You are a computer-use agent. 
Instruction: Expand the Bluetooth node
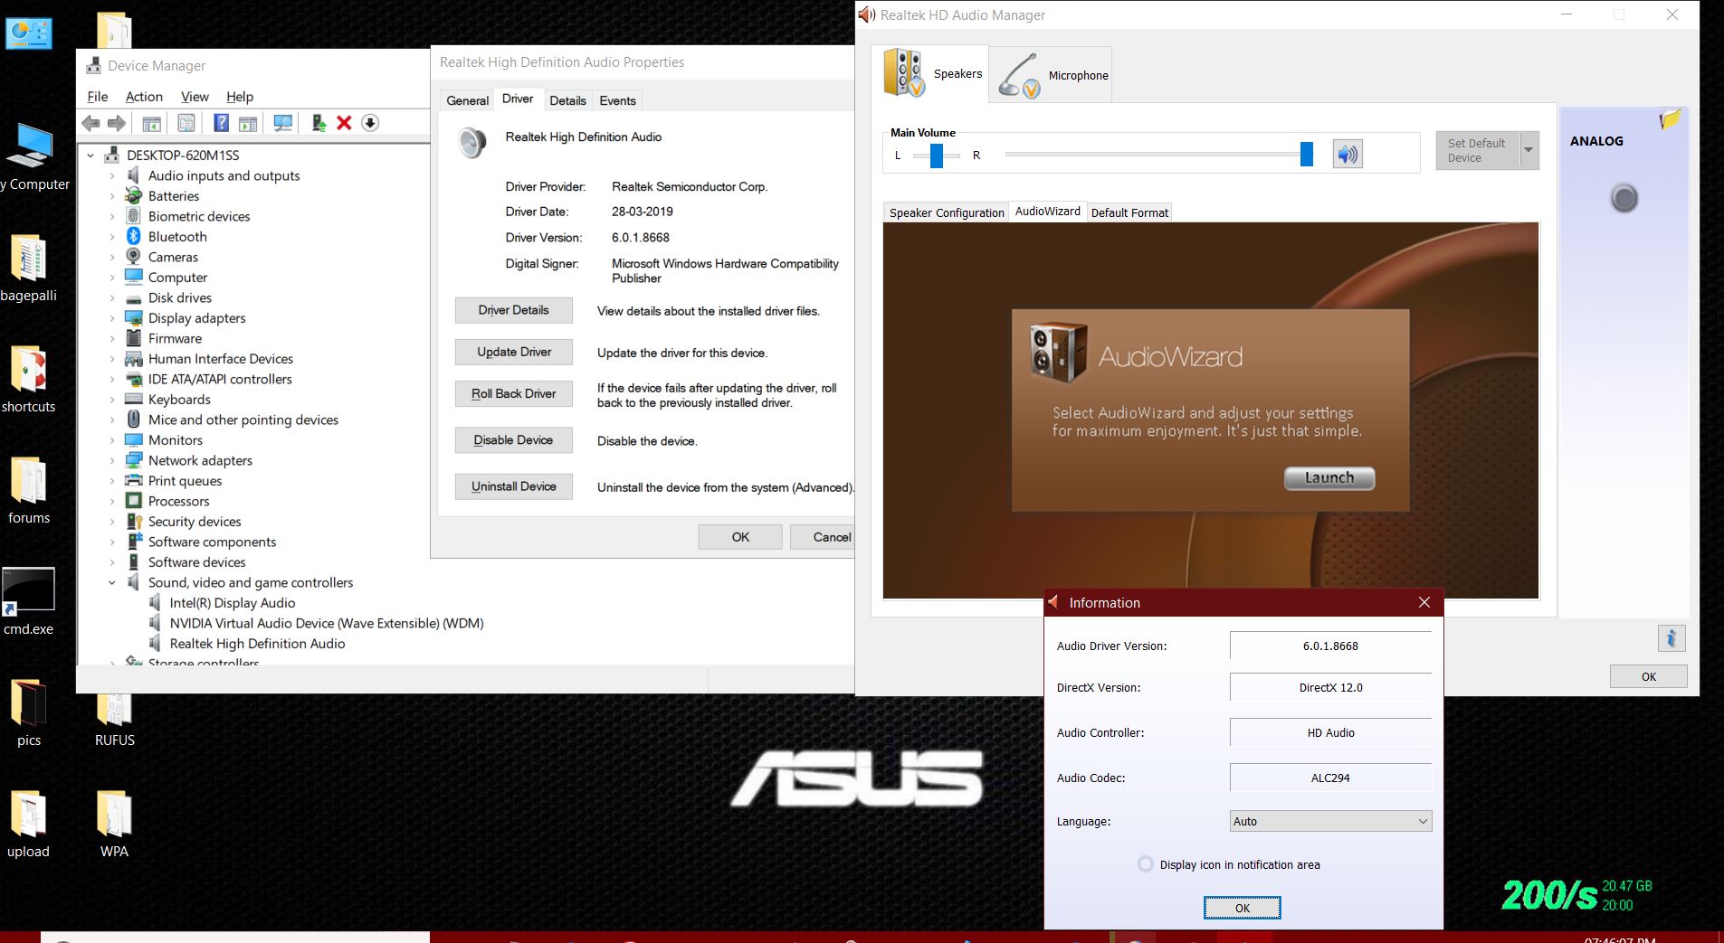coord(112,237)
